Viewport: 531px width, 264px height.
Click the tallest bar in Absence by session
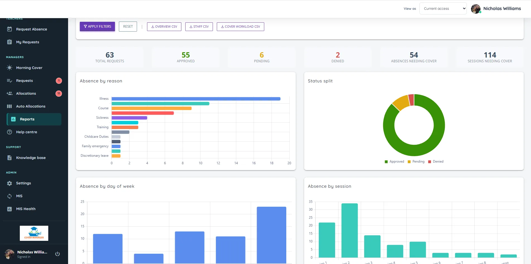point(350,230)
